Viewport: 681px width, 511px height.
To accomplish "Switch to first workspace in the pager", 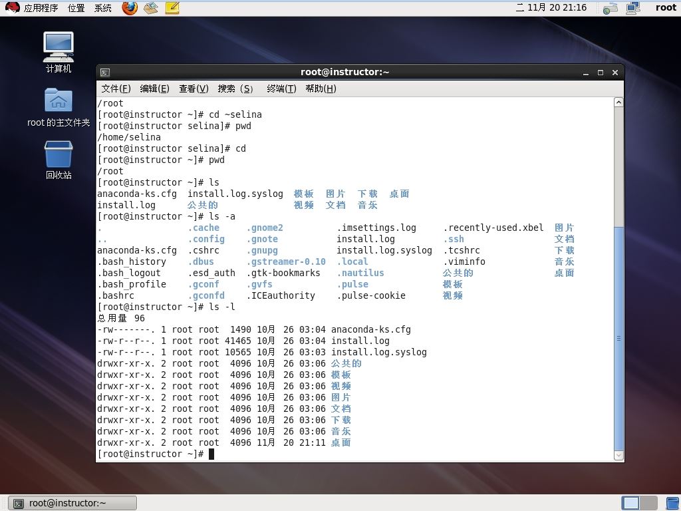I will tap(630, 503).
